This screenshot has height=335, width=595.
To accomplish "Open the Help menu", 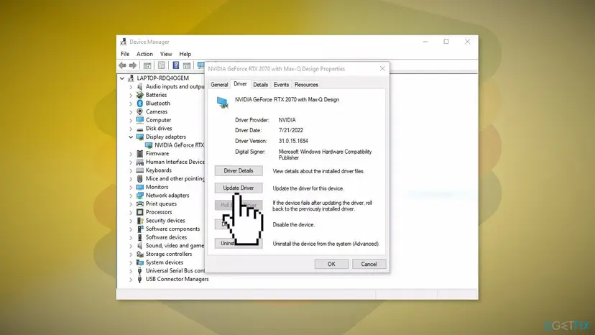I will [185, 54].
